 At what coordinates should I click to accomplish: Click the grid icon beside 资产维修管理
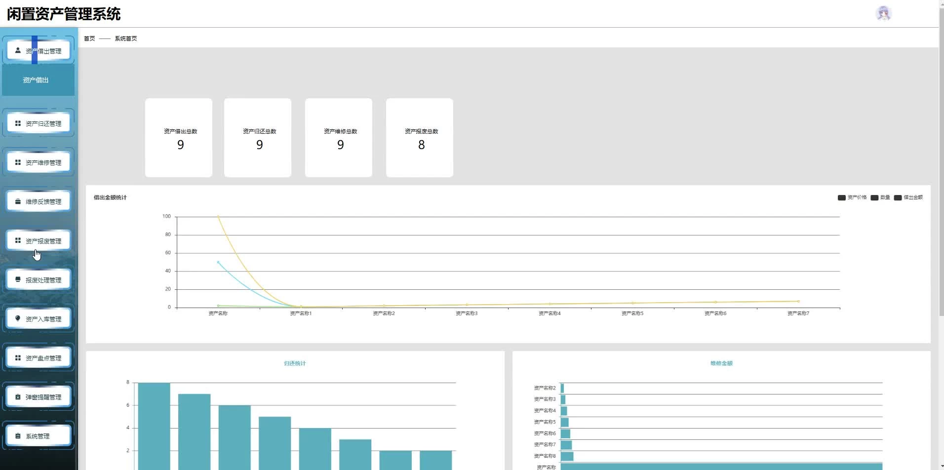coord(18,162)
